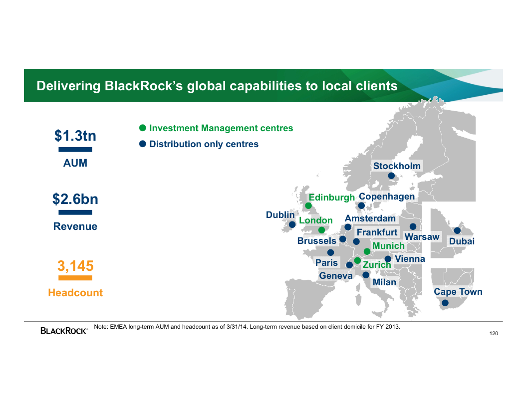Click the blue dot under Copenhagen label
527x407 pixels.
click(361, 205)
